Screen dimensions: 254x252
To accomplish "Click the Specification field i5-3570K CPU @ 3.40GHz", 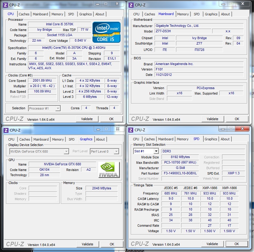I will click(x=74, y=48).
